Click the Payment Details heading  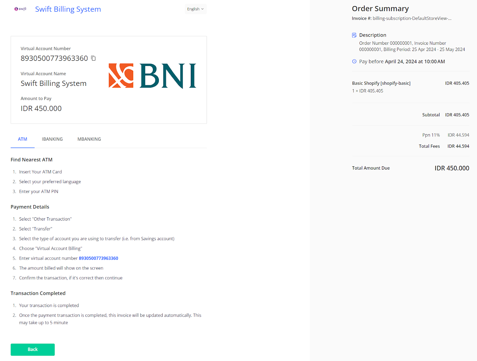click(30, 207)
